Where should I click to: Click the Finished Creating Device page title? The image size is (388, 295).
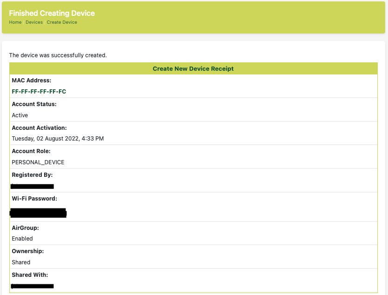(52, 13)
